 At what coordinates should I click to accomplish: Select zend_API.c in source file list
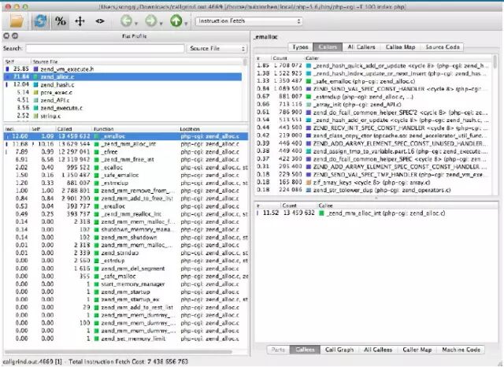point(123,100)
